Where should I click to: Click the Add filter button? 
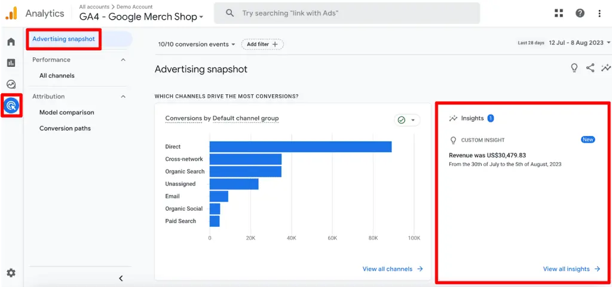click(262, 44)
